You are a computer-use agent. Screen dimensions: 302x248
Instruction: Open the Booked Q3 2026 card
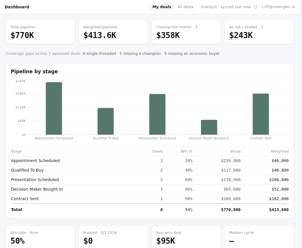click(x=113, y=237)
